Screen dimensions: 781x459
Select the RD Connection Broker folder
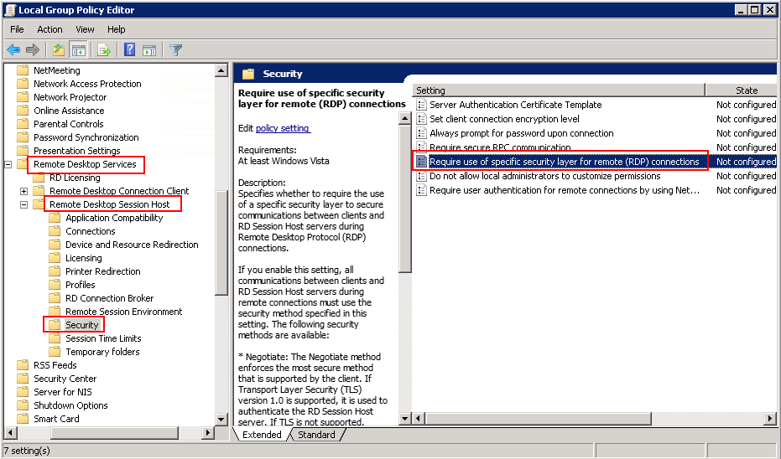110,298
